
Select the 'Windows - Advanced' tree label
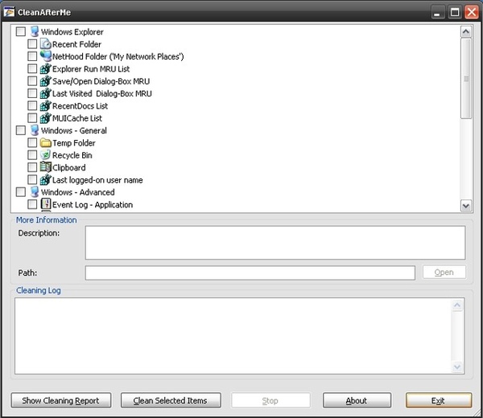pos(78,192)
